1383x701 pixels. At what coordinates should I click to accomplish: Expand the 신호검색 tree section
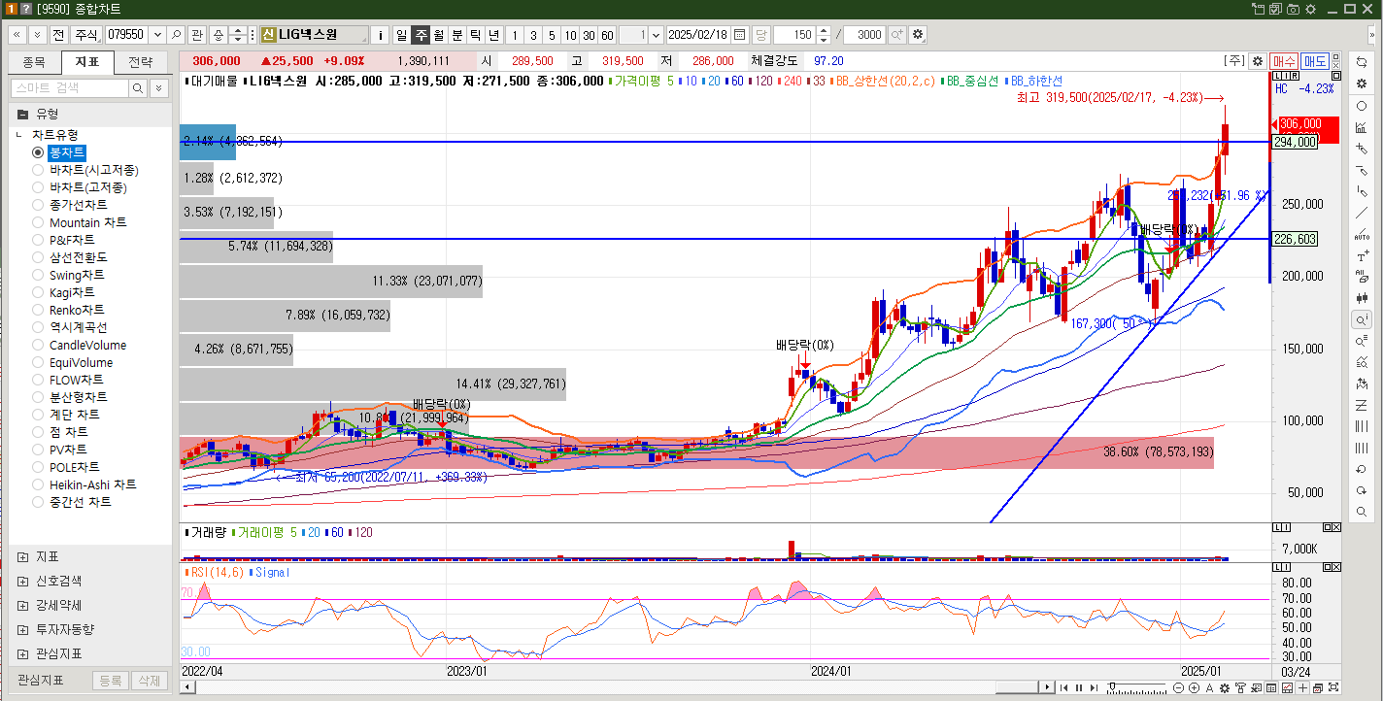pyautogui.click(x=22, y=581)
